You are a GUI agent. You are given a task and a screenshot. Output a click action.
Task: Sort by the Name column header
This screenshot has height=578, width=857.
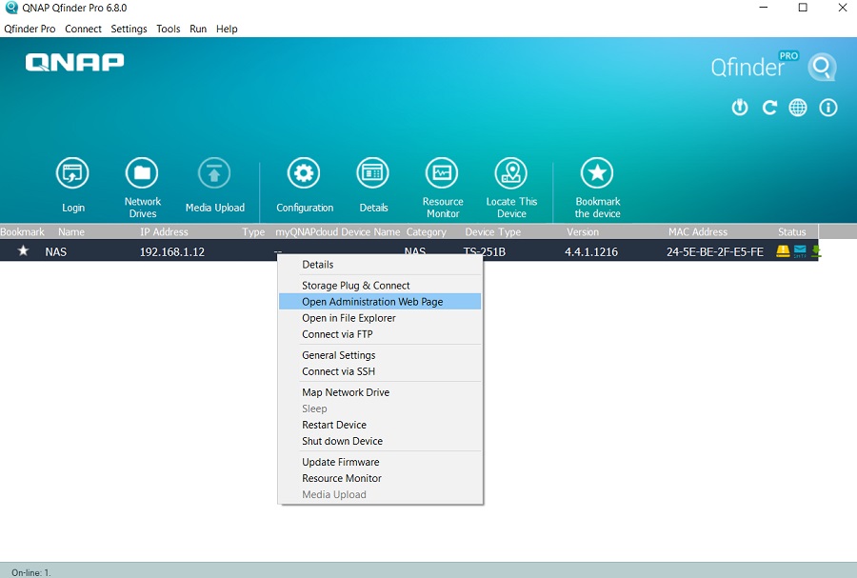(x=71, y=231)
